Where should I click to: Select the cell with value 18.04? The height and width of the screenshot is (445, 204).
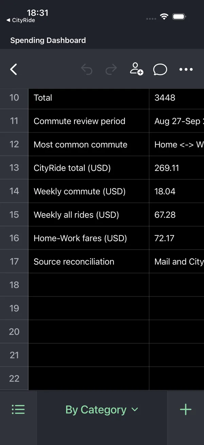176,191
